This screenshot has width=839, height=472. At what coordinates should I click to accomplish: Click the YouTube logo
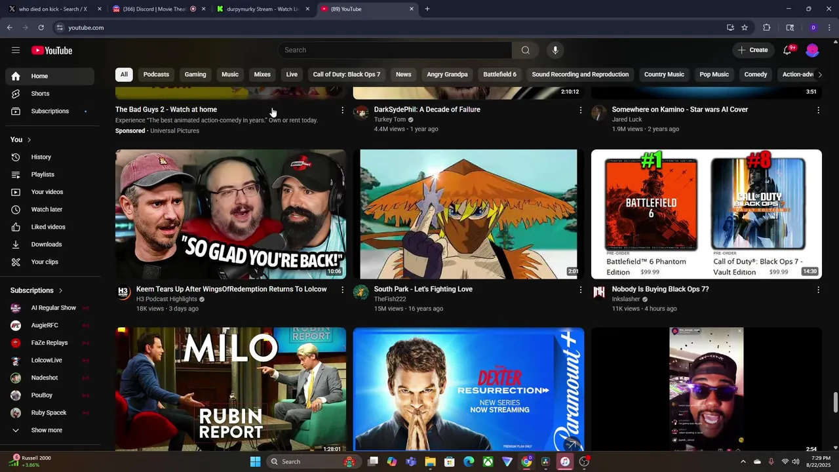point(52,50)
